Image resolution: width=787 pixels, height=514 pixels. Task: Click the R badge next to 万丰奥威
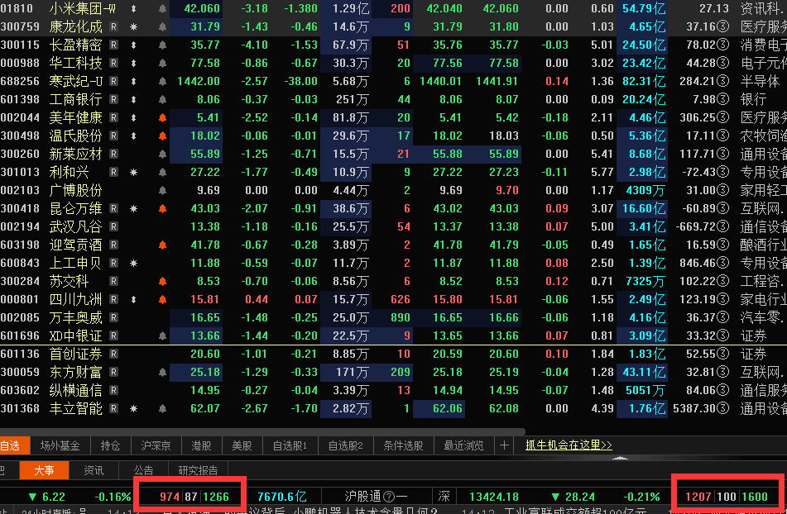point(114,317)
